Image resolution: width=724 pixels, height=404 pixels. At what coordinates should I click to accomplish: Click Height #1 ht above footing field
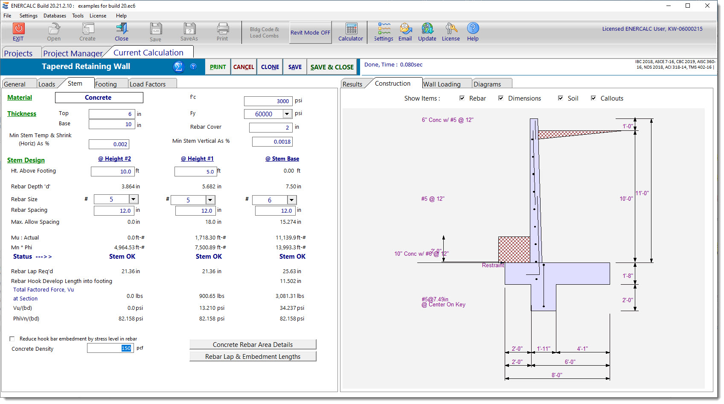click(x=195, y=171)
